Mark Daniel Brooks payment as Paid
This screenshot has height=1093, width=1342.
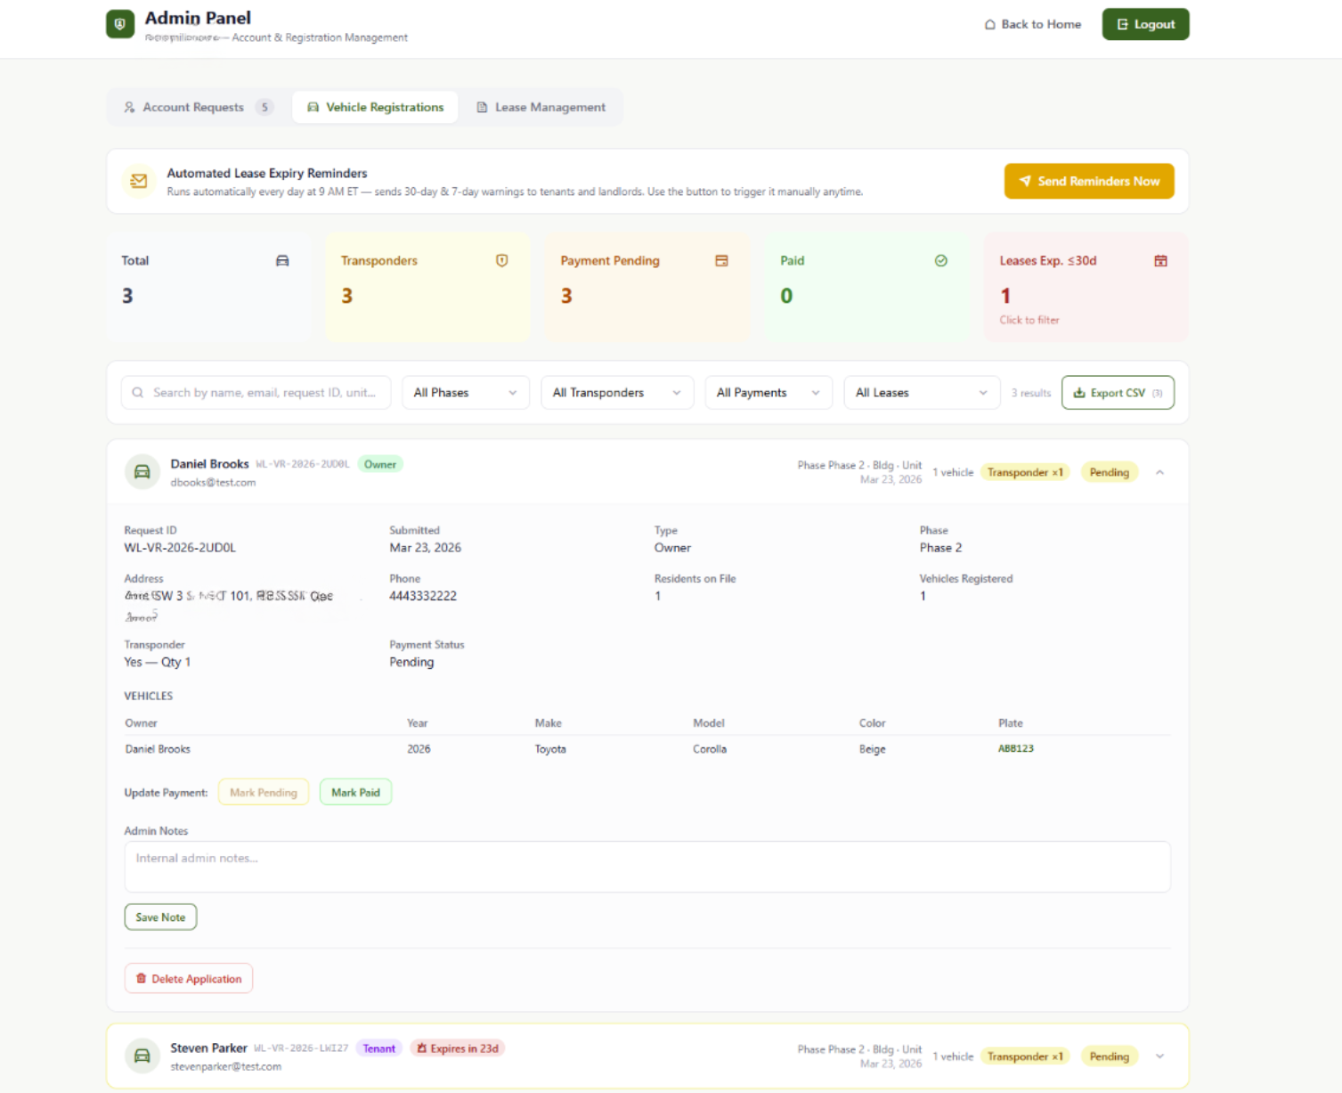pos(355,793)
